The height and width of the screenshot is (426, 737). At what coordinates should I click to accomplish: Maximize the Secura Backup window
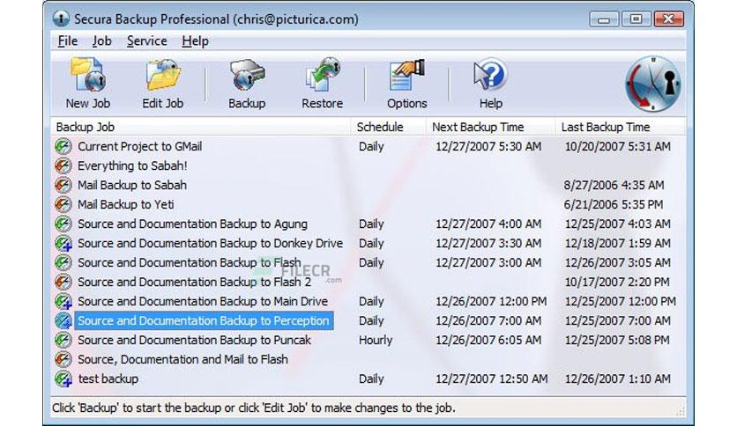(636, 18)
